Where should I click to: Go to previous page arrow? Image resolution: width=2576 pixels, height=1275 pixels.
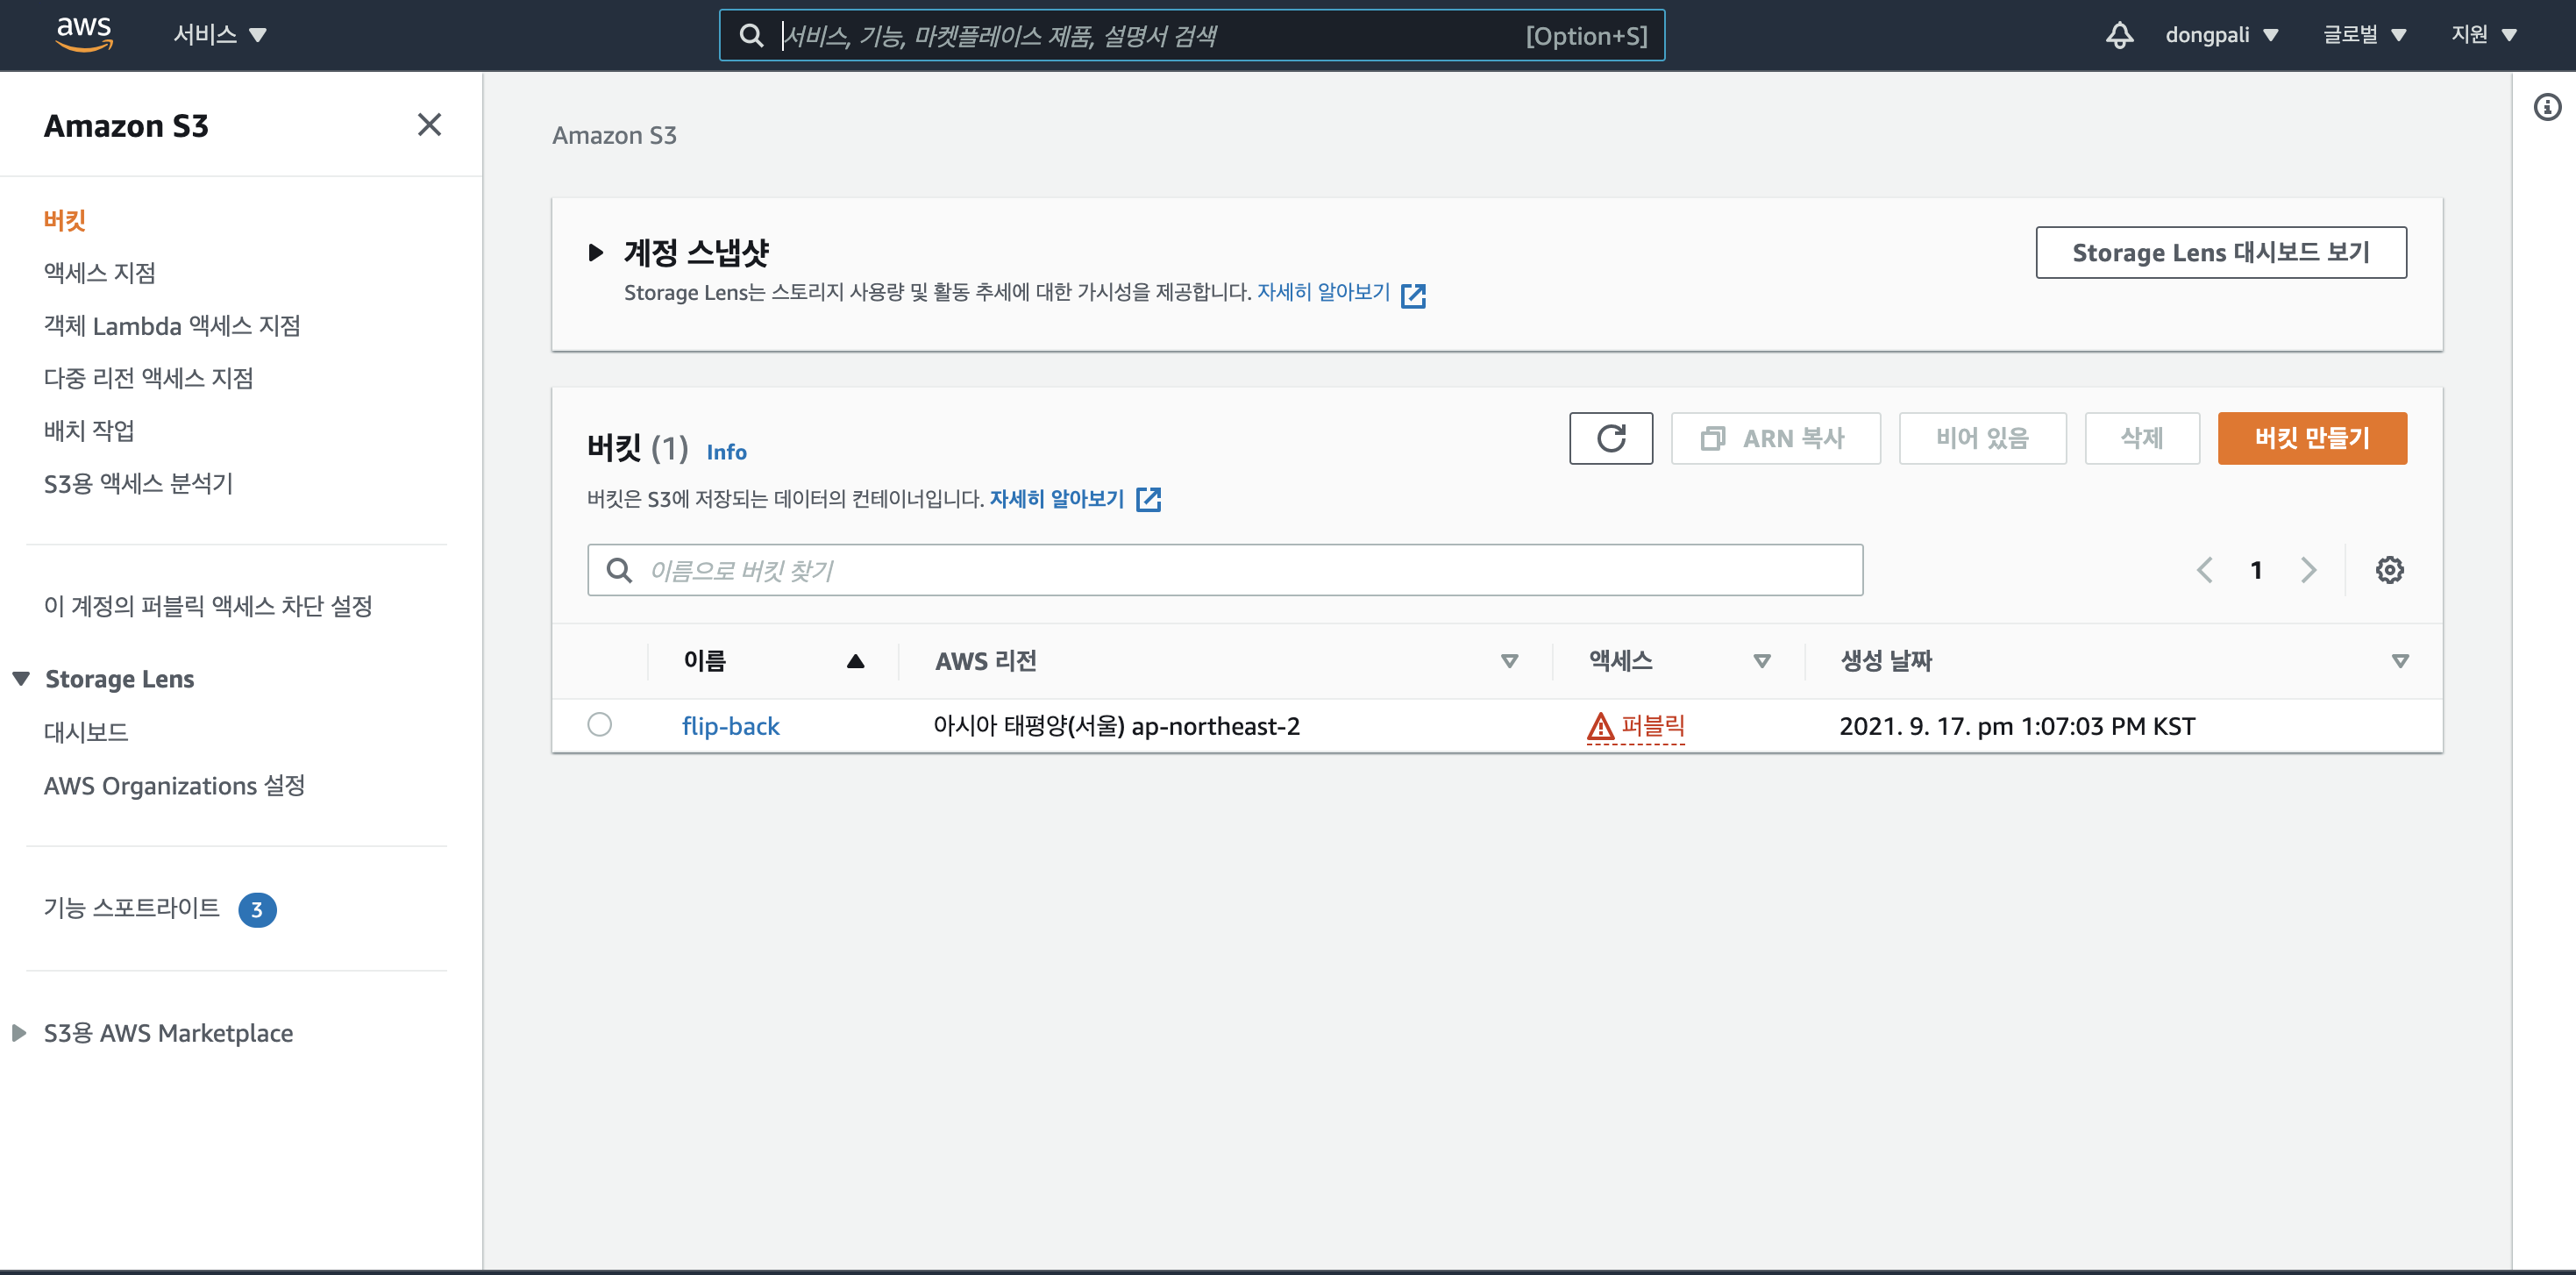point(2204,570)
